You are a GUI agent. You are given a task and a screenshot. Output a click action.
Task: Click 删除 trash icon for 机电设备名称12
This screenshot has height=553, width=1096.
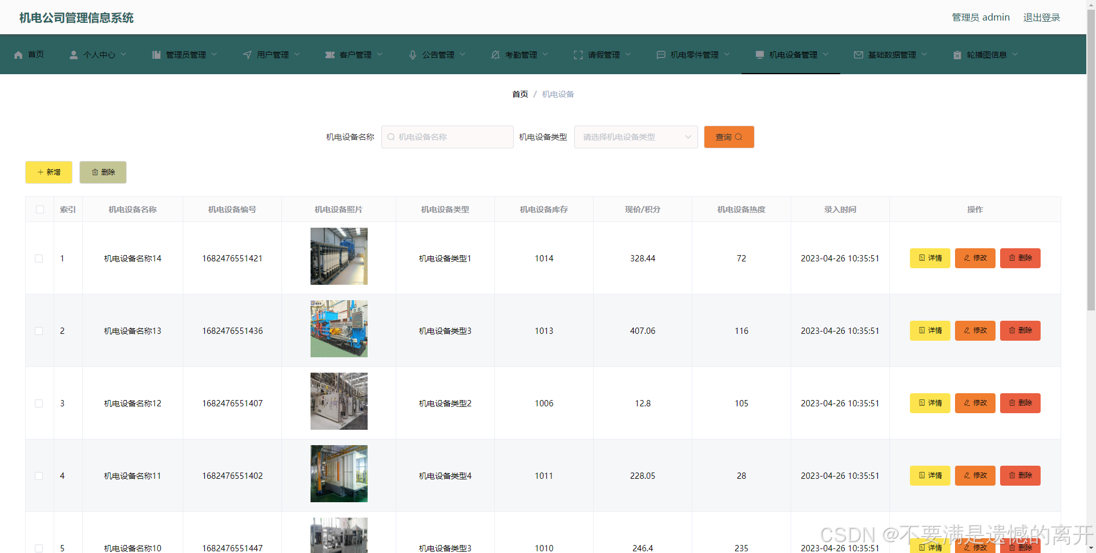[1012, 403]
